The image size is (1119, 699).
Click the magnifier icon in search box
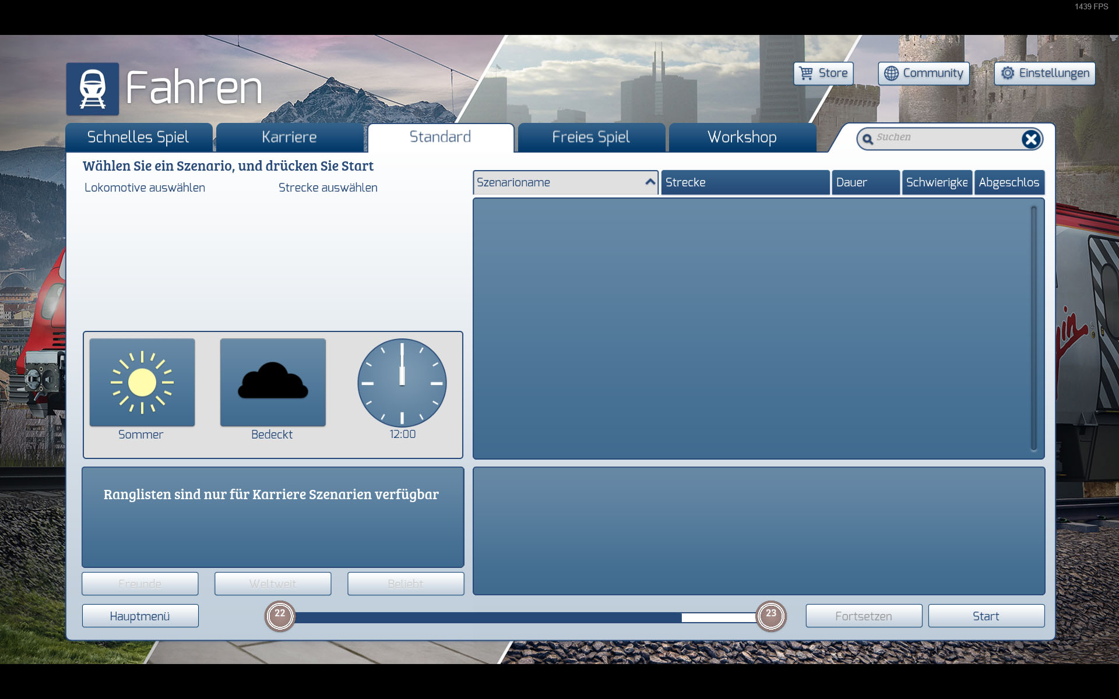coord(868,139)
